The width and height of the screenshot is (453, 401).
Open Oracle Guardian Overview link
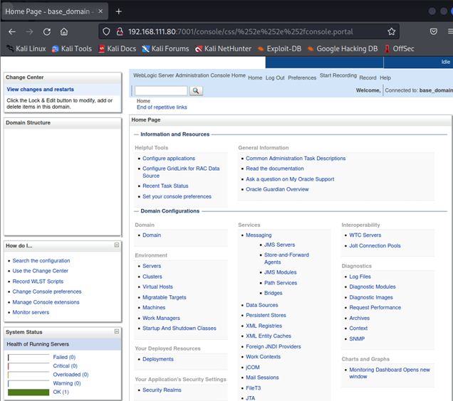tap(277, 189)
